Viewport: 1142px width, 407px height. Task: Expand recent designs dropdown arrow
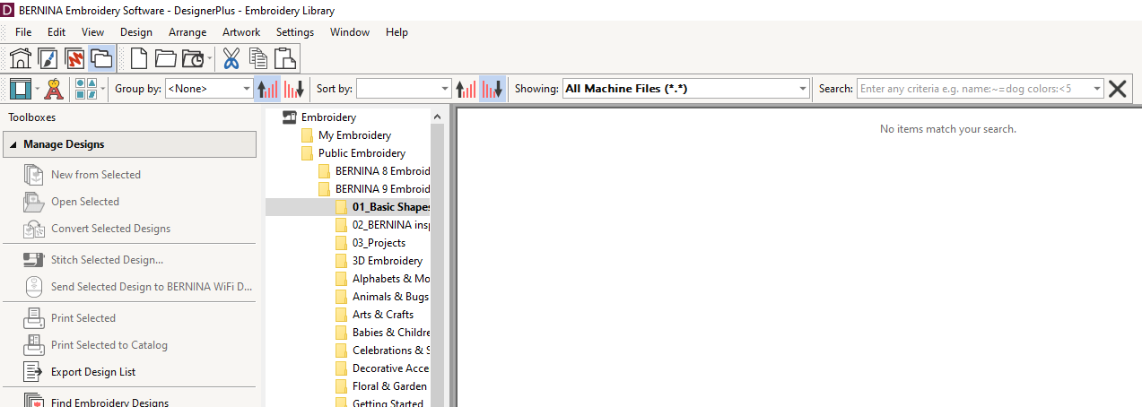[x=210, y=60]
